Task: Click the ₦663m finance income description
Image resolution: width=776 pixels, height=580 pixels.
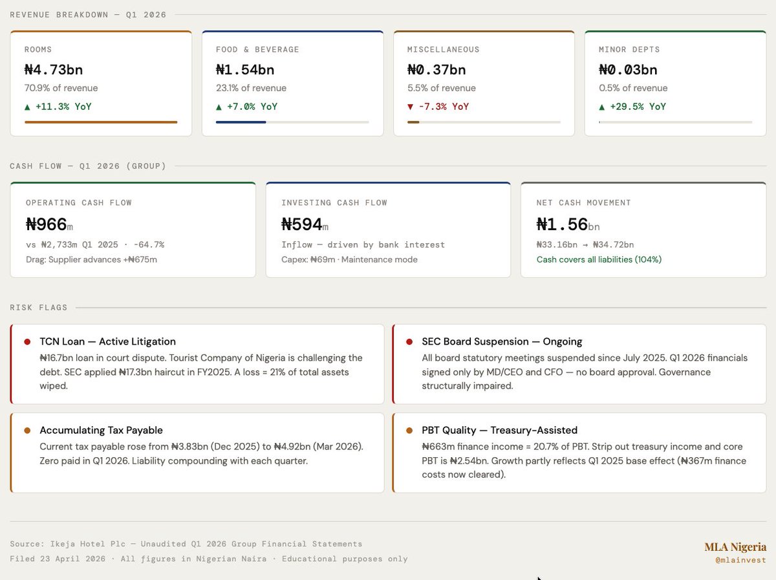Action: pyautogui.click(x=584, y=460)
